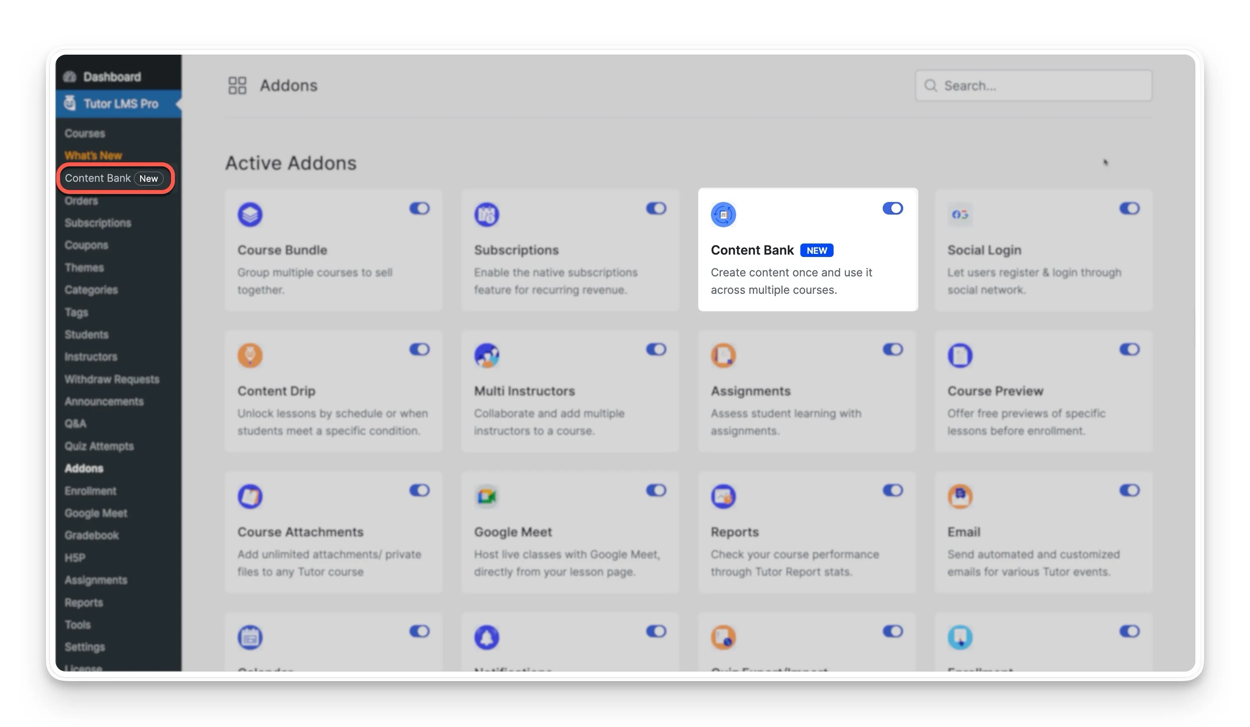Click the Course Bundle addon icon
This screenshot has width=1250, height=727.
[249, 214]
